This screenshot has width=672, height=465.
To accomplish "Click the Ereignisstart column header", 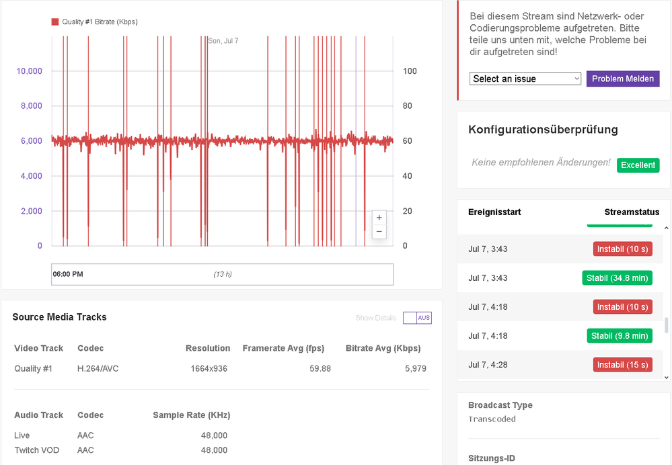I will pyautogui.click(x=494, y=212).
